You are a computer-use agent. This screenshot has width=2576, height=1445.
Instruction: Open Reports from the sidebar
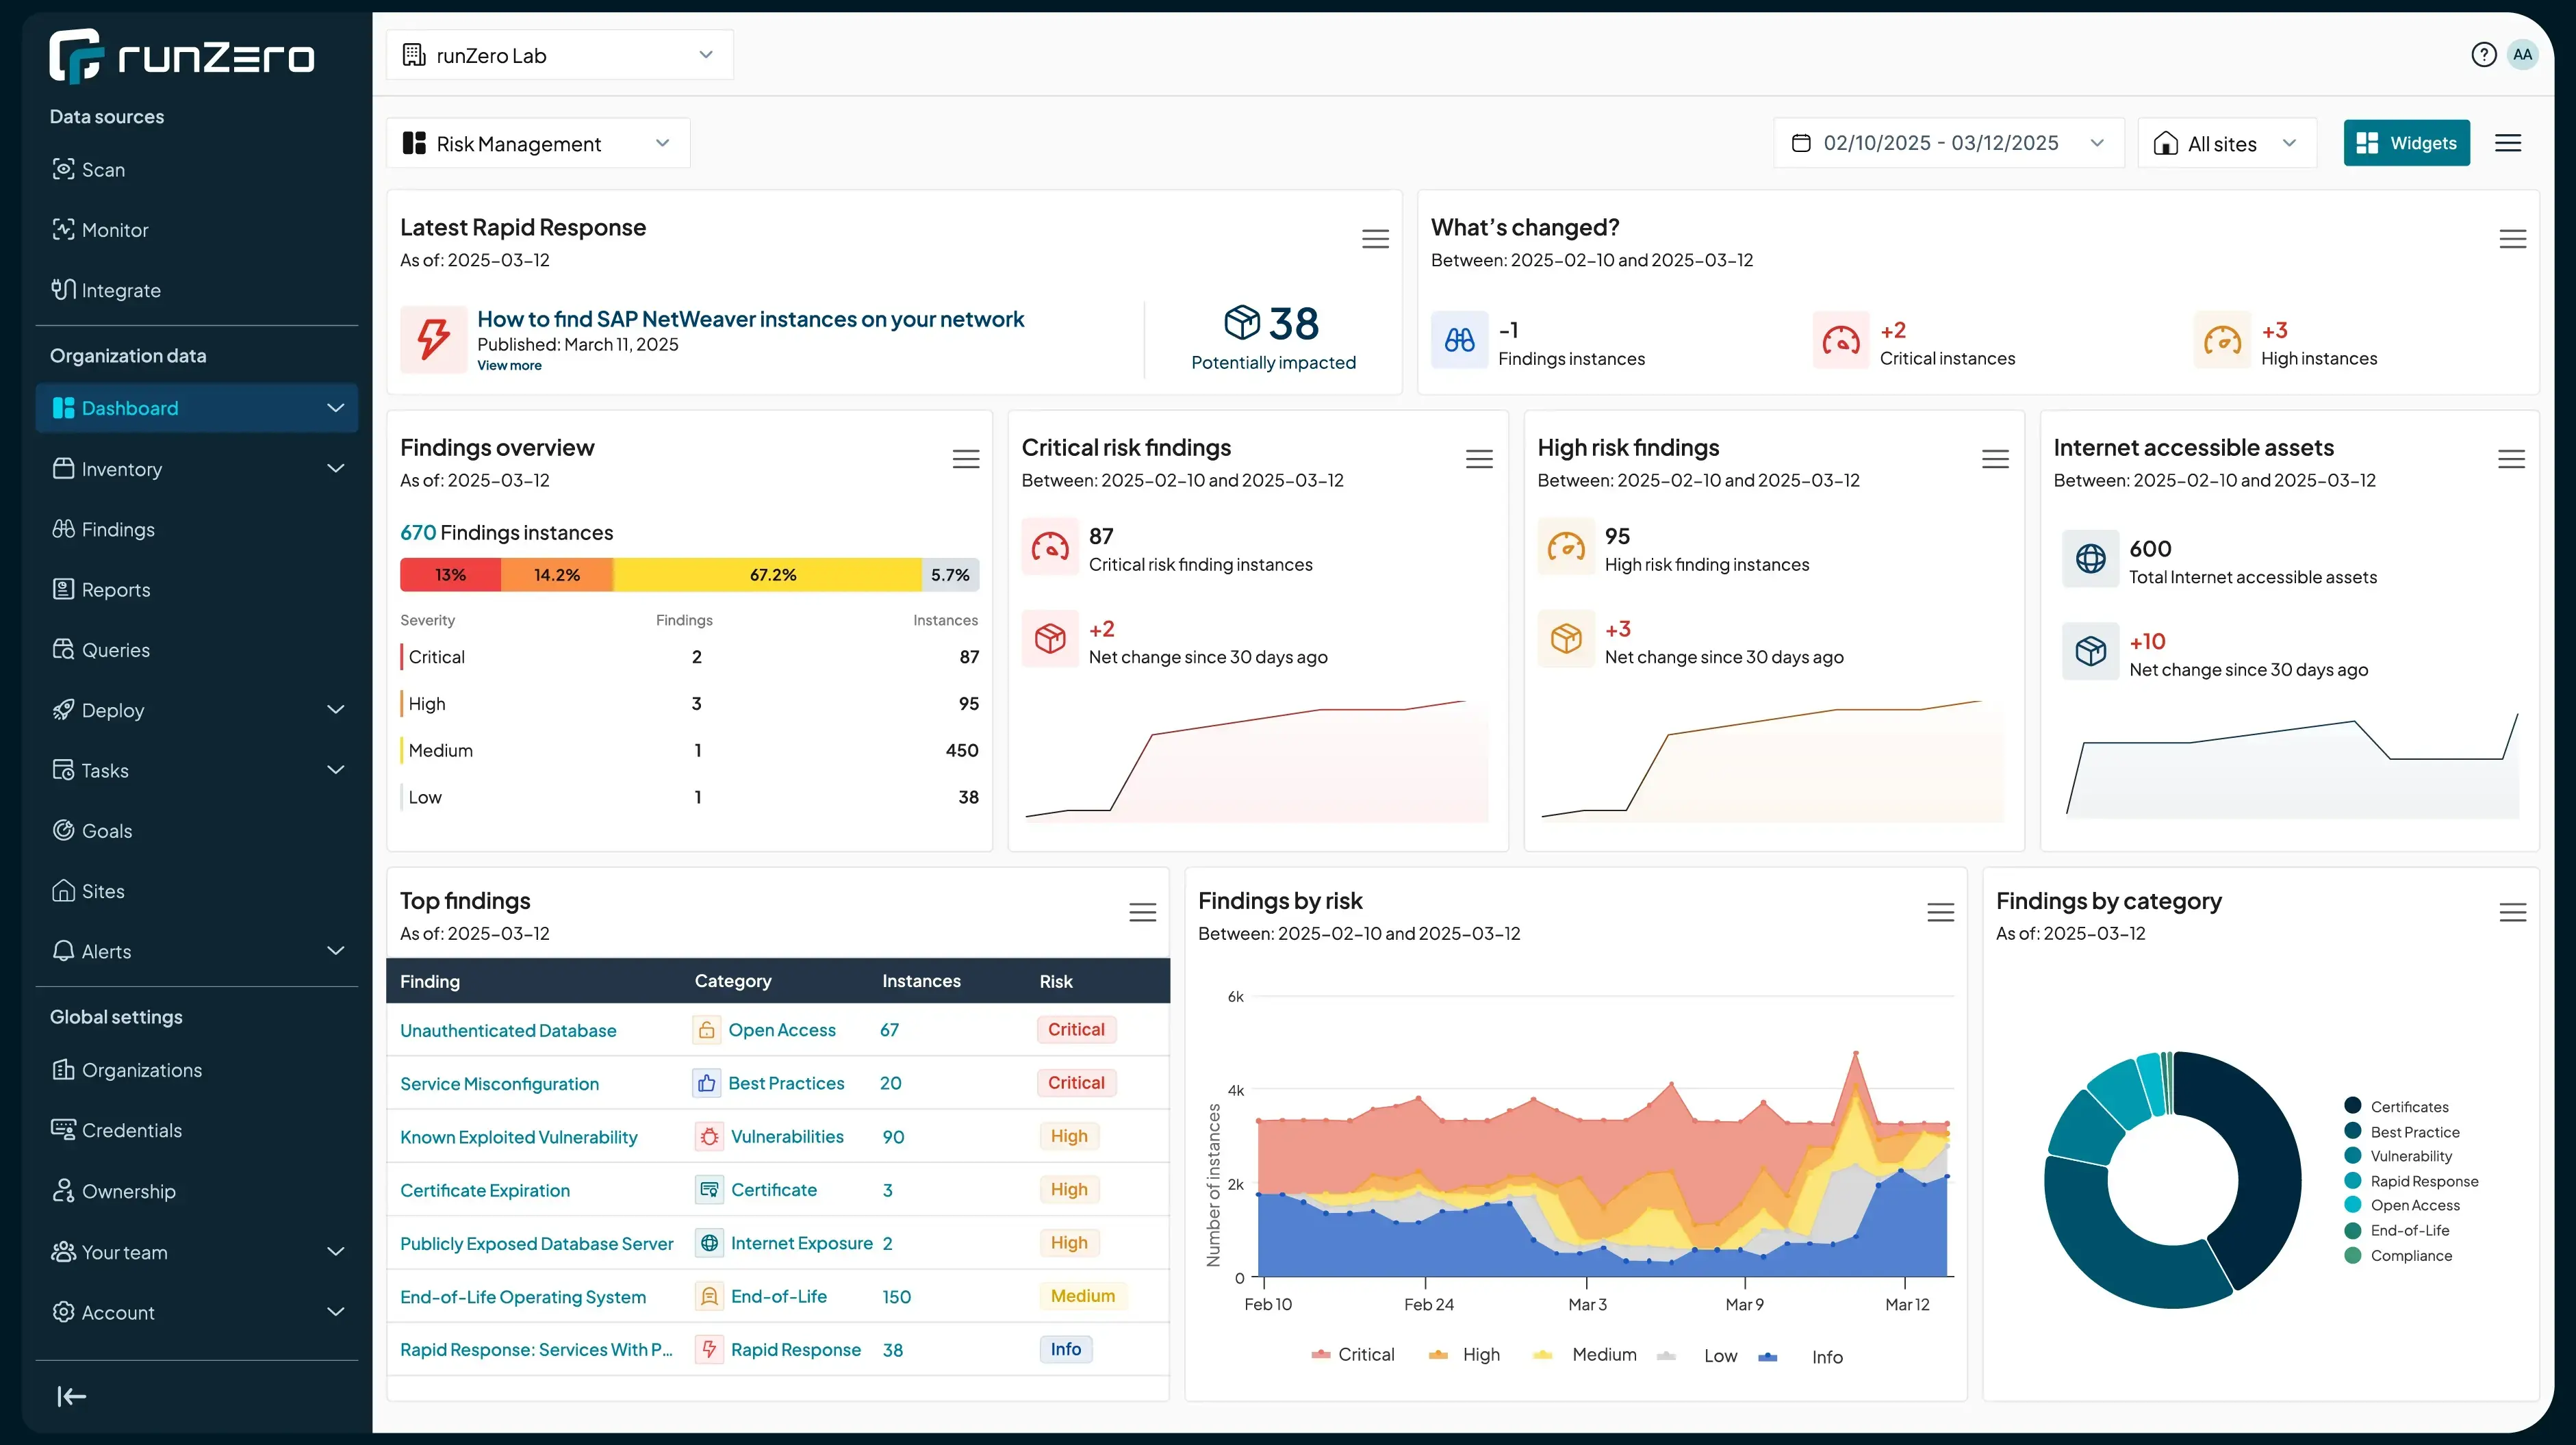(116, 590)
